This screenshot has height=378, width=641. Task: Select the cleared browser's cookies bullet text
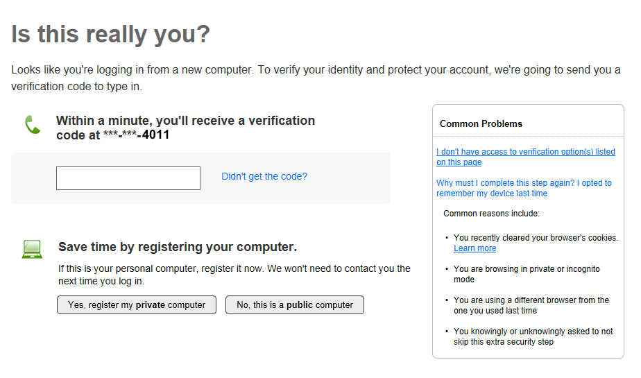point(536,238)
